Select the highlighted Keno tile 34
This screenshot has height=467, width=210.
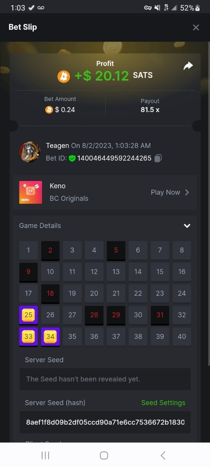[50, 337]
